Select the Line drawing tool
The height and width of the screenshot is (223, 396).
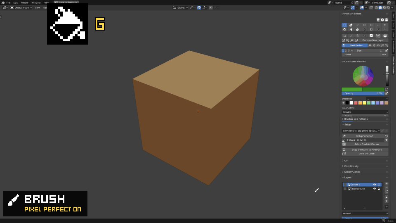(x=358, y=25)
